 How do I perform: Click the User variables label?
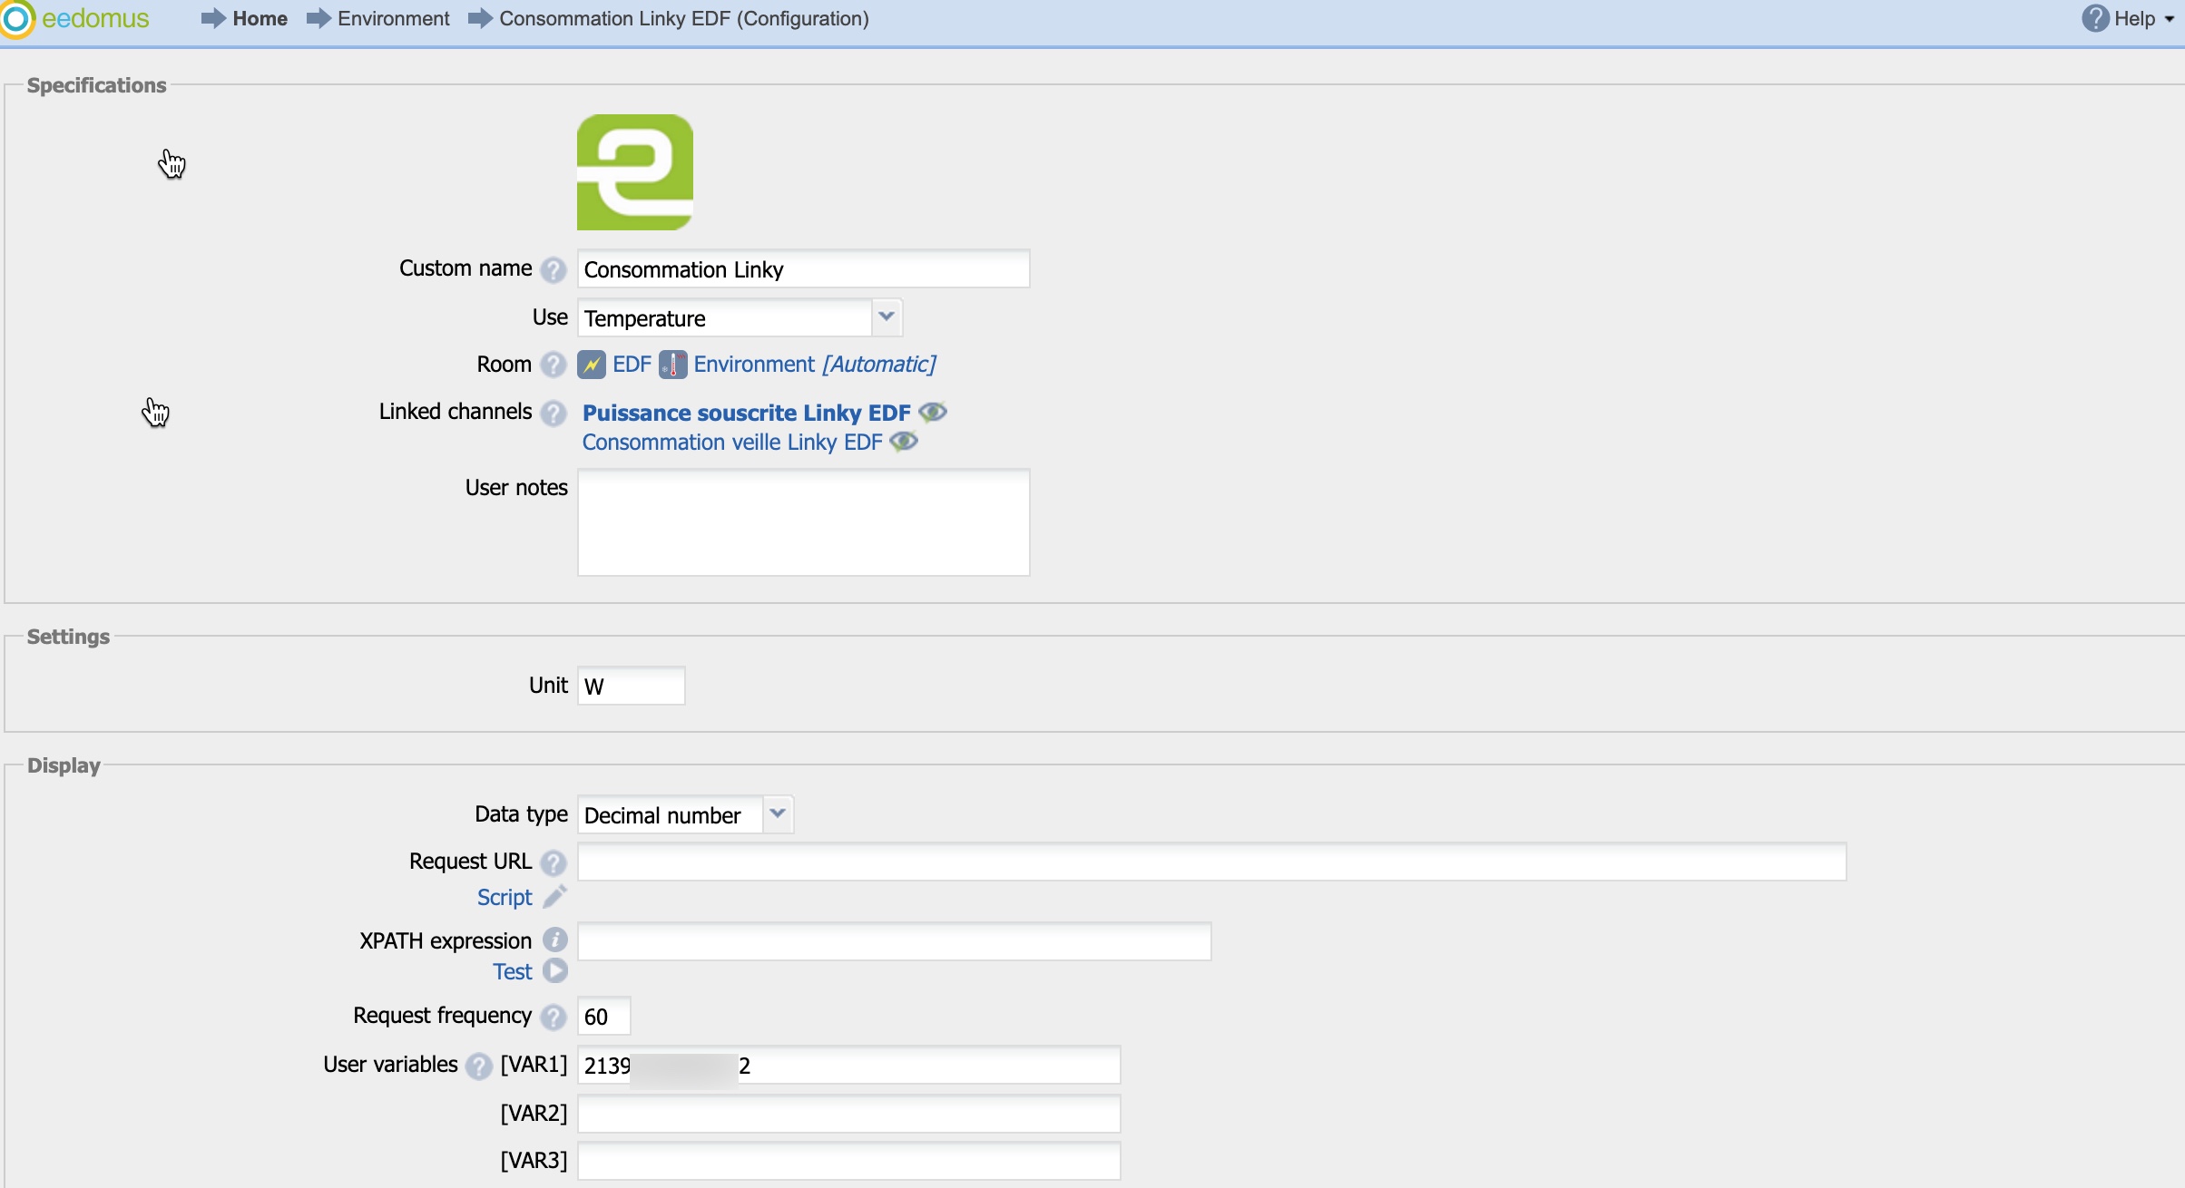(x=390, y=1065)
